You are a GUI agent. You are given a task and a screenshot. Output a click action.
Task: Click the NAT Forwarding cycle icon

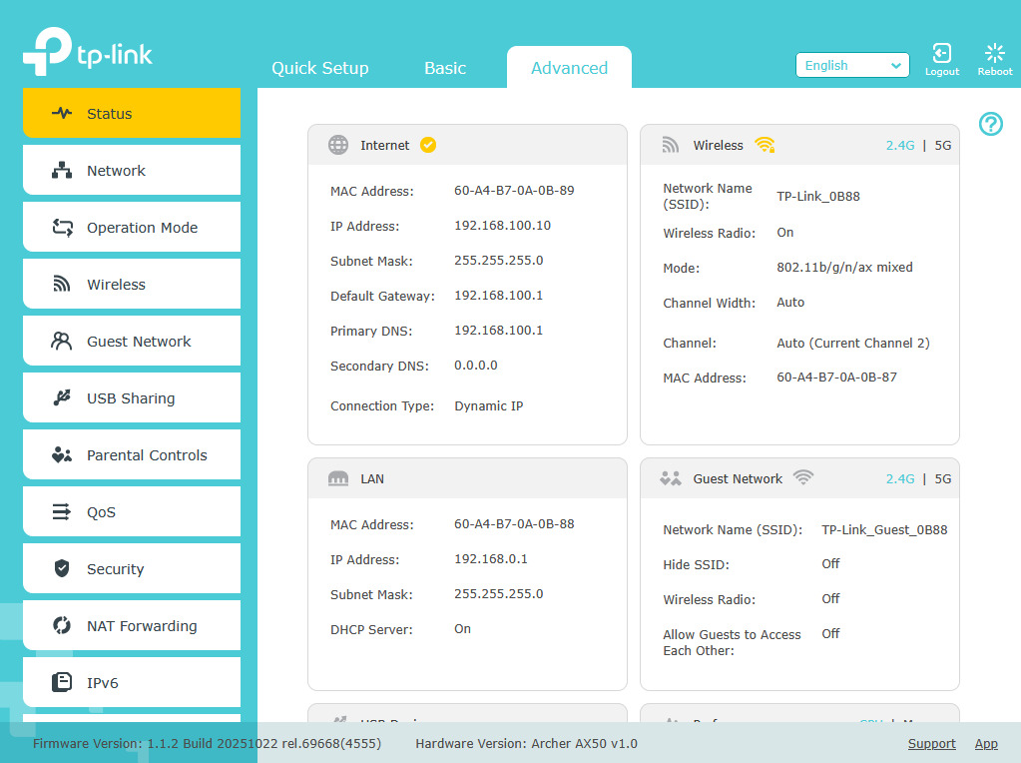(62, 625)
